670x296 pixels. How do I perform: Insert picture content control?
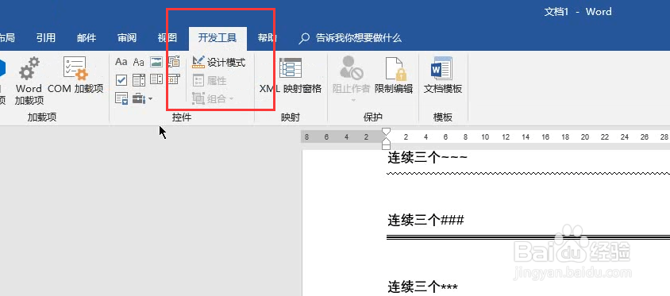[x=156, y=62]
